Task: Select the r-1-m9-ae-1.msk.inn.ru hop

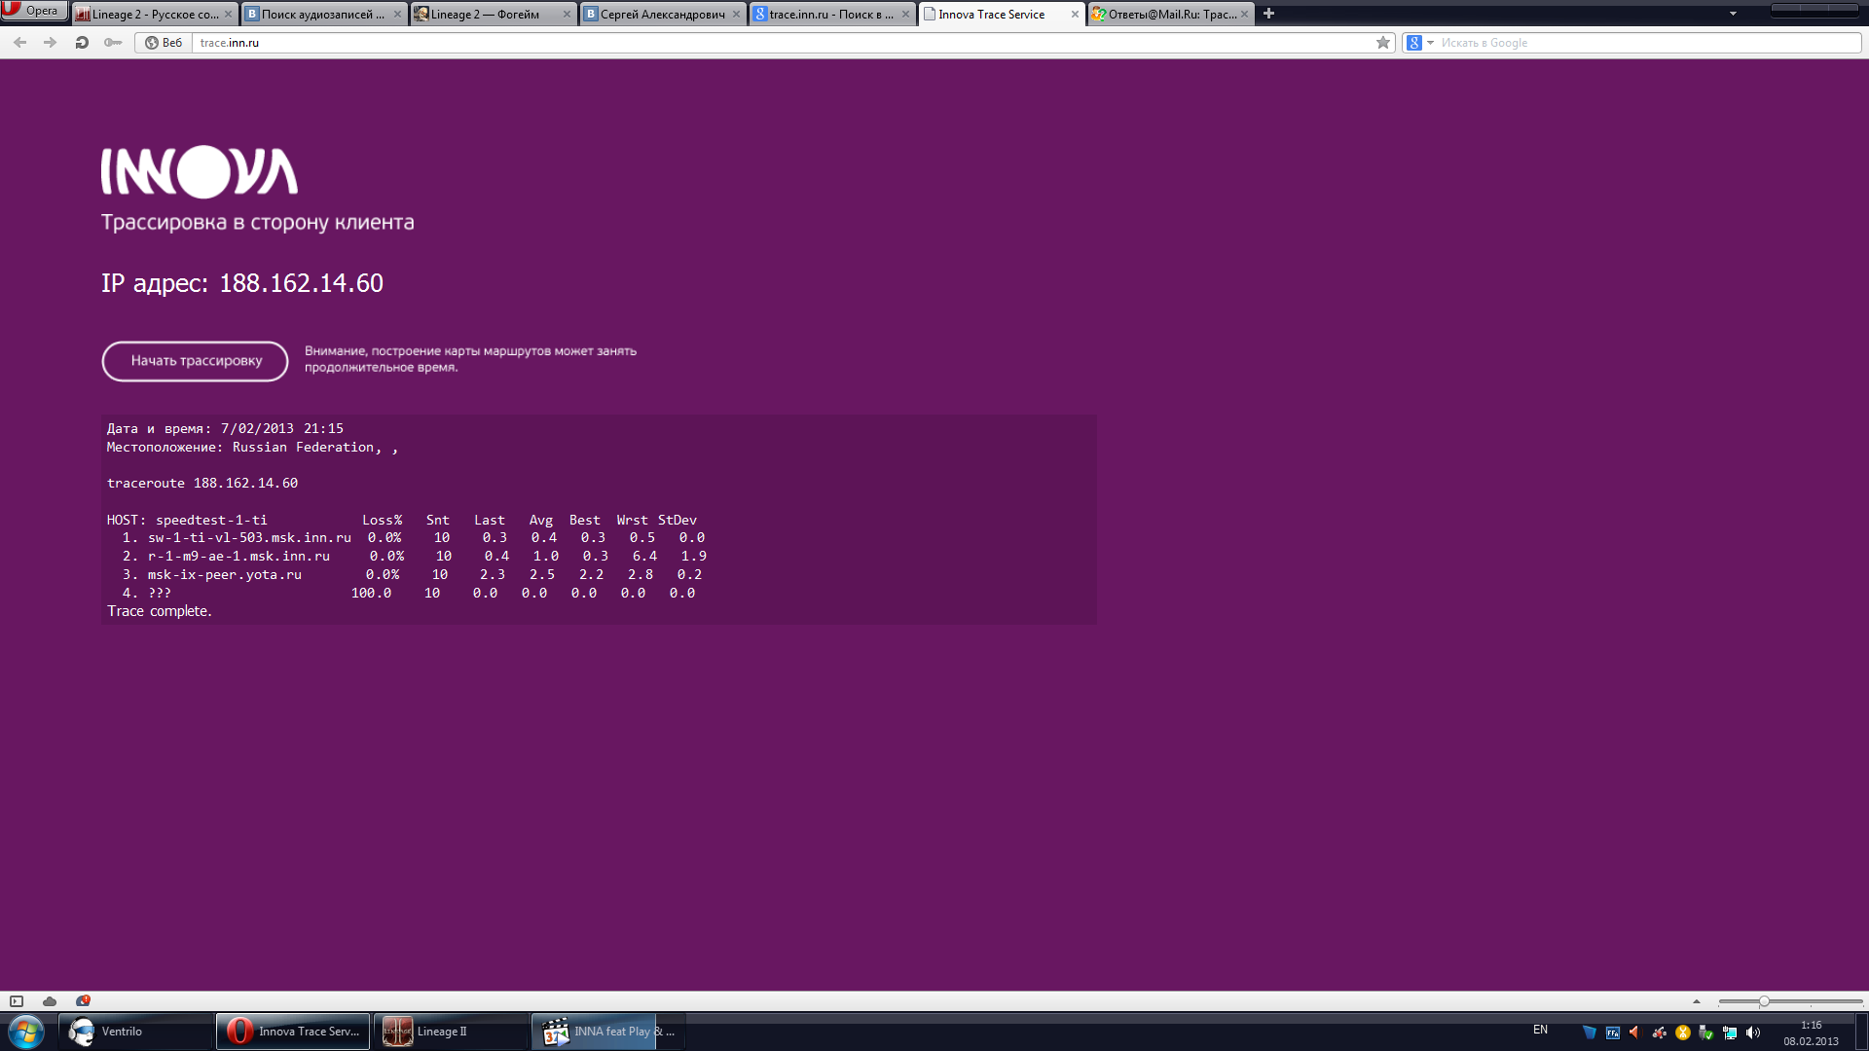Action: coord(238,557)
